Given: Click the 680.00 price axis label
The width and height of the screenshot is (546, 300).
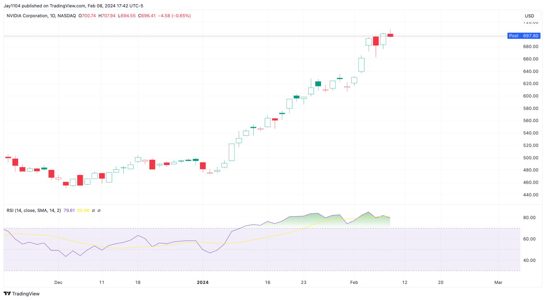Looking at the screenshot, I should 531,47.
